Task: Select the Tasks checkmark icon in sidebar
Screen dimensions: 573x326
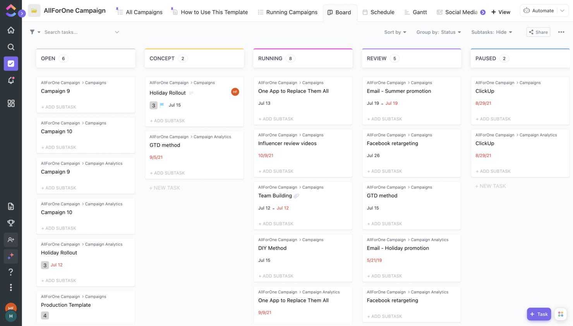Action: pyautogui.click(x=11, y=64)
